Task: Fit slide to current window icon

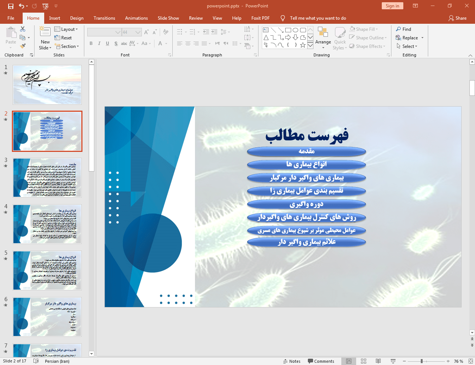Action: click(471, 361)
